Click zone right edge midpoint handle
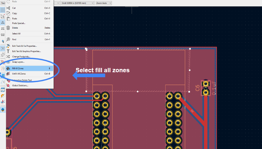The width and height of the screenshot is (262, 149). coord(190,70)
